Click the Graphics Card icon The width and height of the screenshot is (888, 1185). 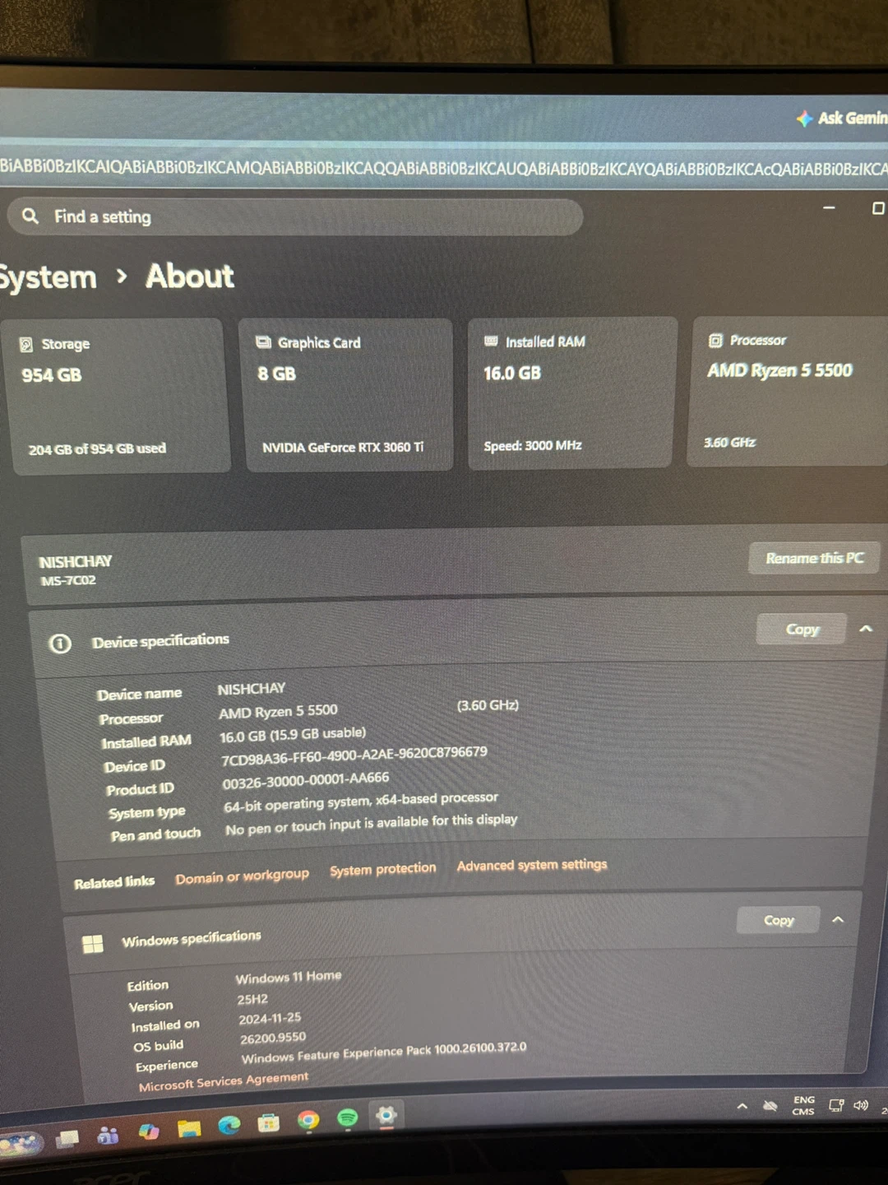[x=263, y=342]
